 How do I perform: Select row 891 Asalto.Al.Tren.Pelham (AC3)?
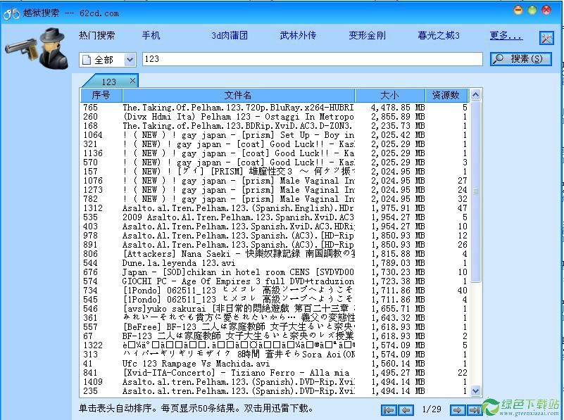[275, 245]
